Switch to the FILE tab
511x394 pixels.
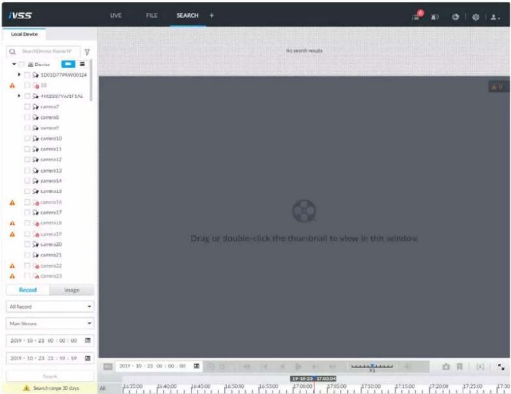coord(152,15)
